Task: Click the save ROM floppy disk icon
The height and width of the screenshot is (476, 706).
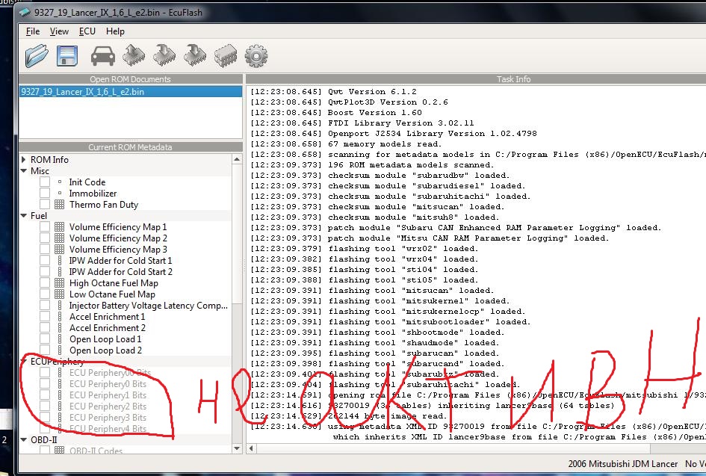Action: point(67,55)
